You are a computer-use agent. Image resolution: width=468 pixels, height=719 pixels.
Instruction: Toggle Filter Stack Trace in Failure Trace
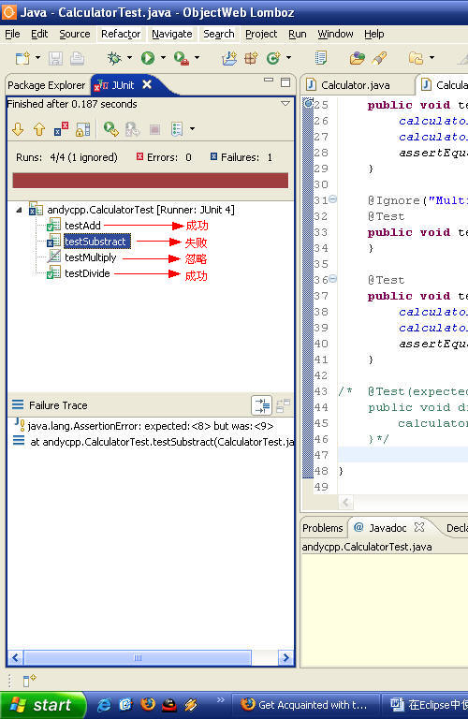pyautogui.click(x=262, y=405)
